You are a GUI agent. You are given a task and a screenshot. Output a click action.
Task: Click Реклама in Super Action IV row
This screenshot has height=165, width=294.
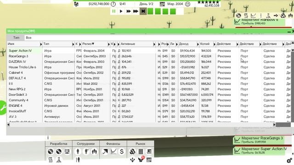[x=224, y=51]
